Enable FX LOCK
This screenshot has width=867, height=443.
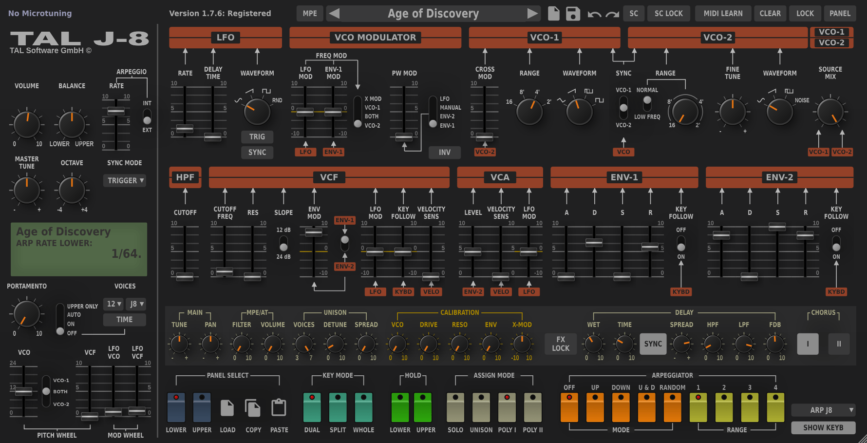tap(560, 344)
